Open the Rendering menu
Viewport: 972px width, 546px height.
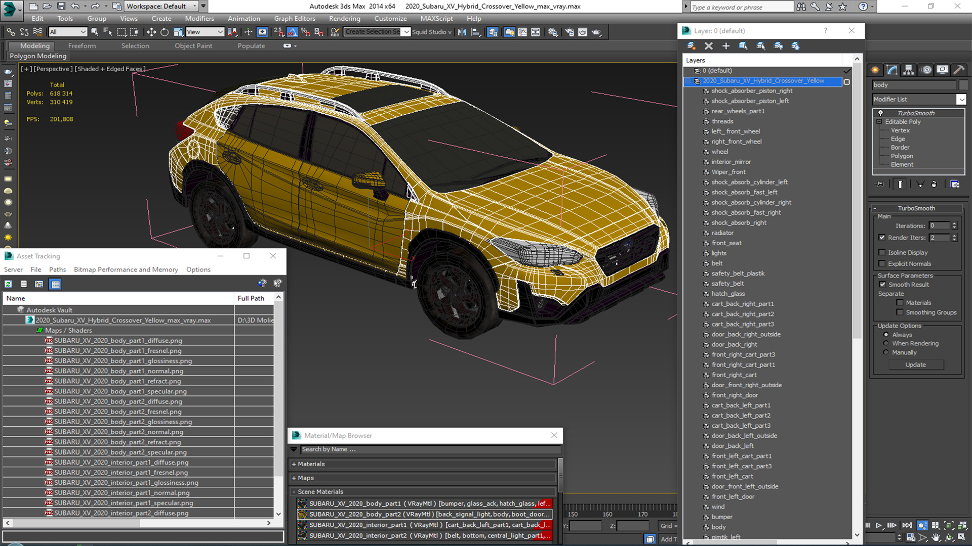(x=344, y=19)
